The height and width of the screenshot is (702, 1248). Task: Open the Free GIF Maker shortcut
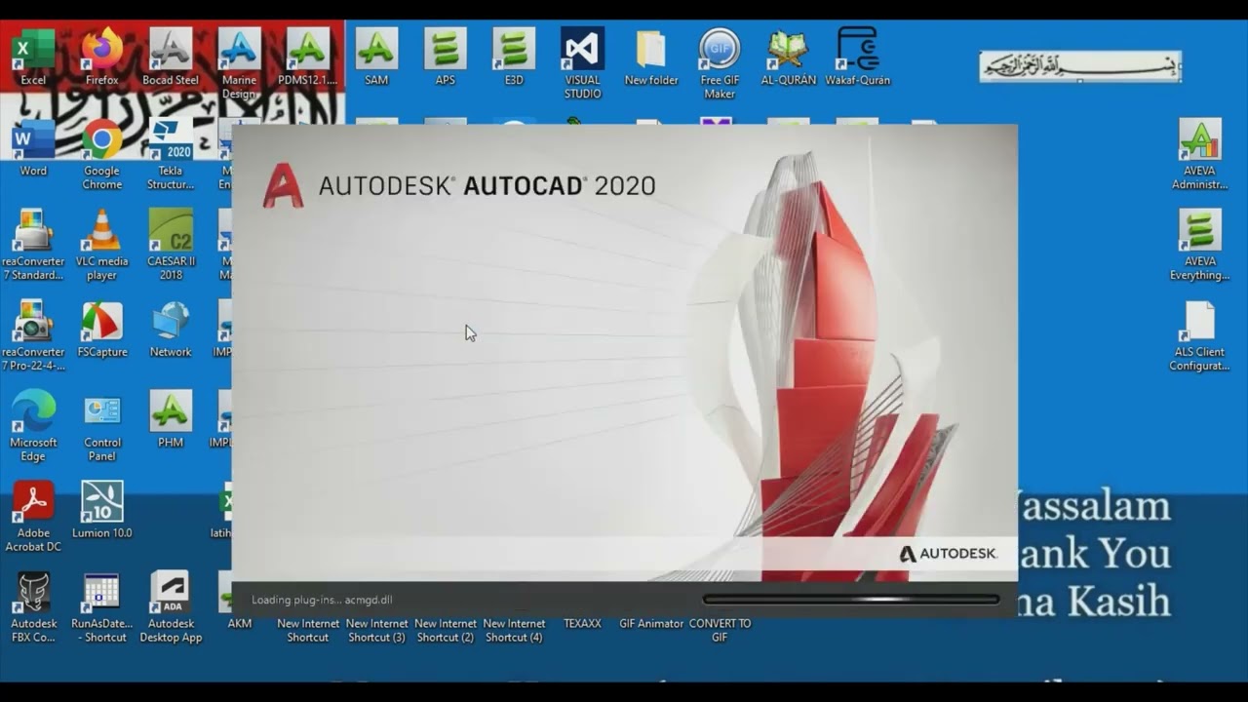click(x=720, y=63)
